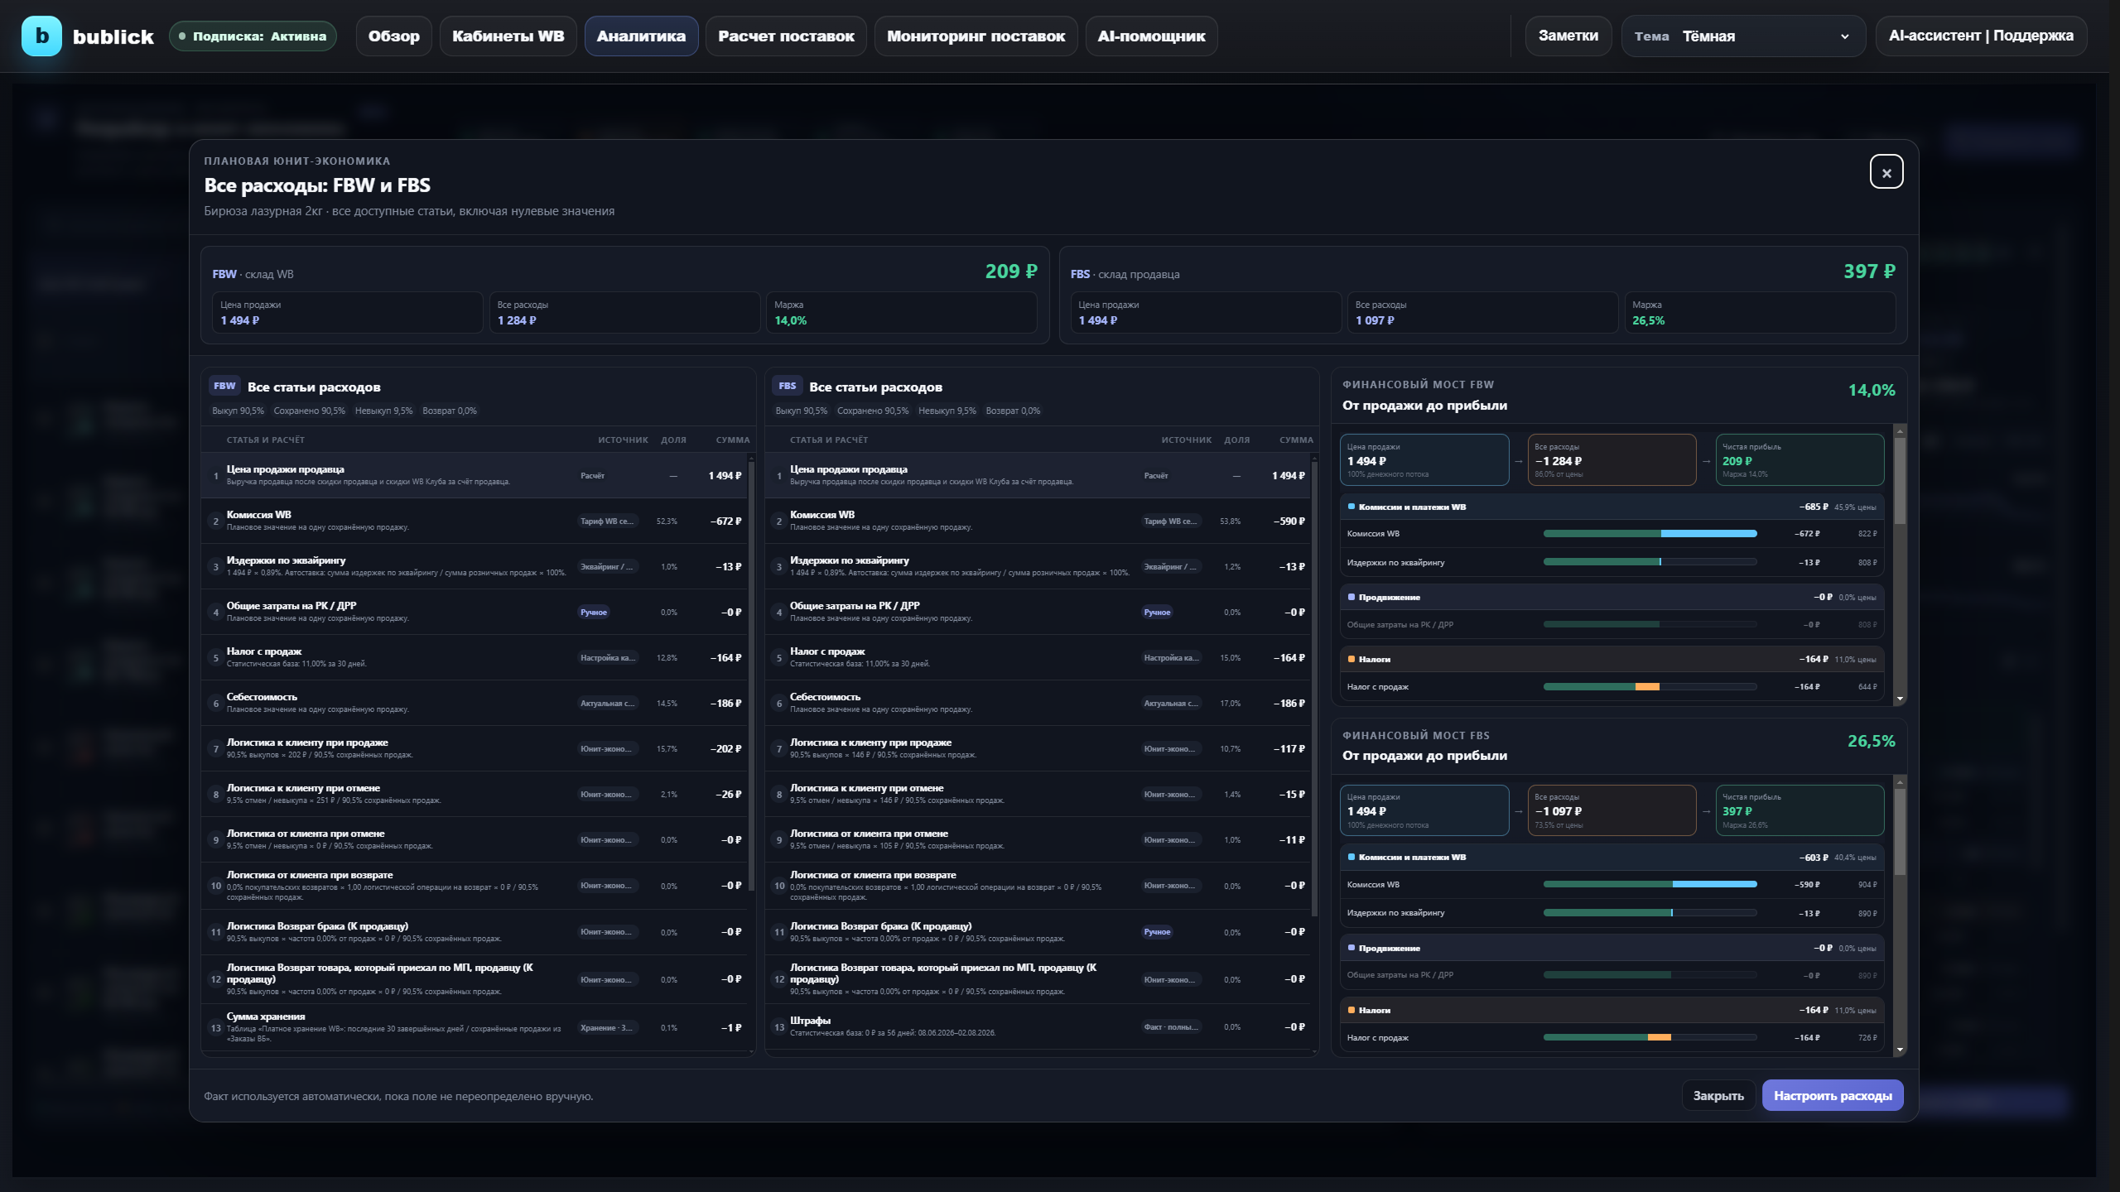Screen dimensions: 2120x1192
Task: Open the Тема Тёмная dropdown
Action: coord(1743,36)
